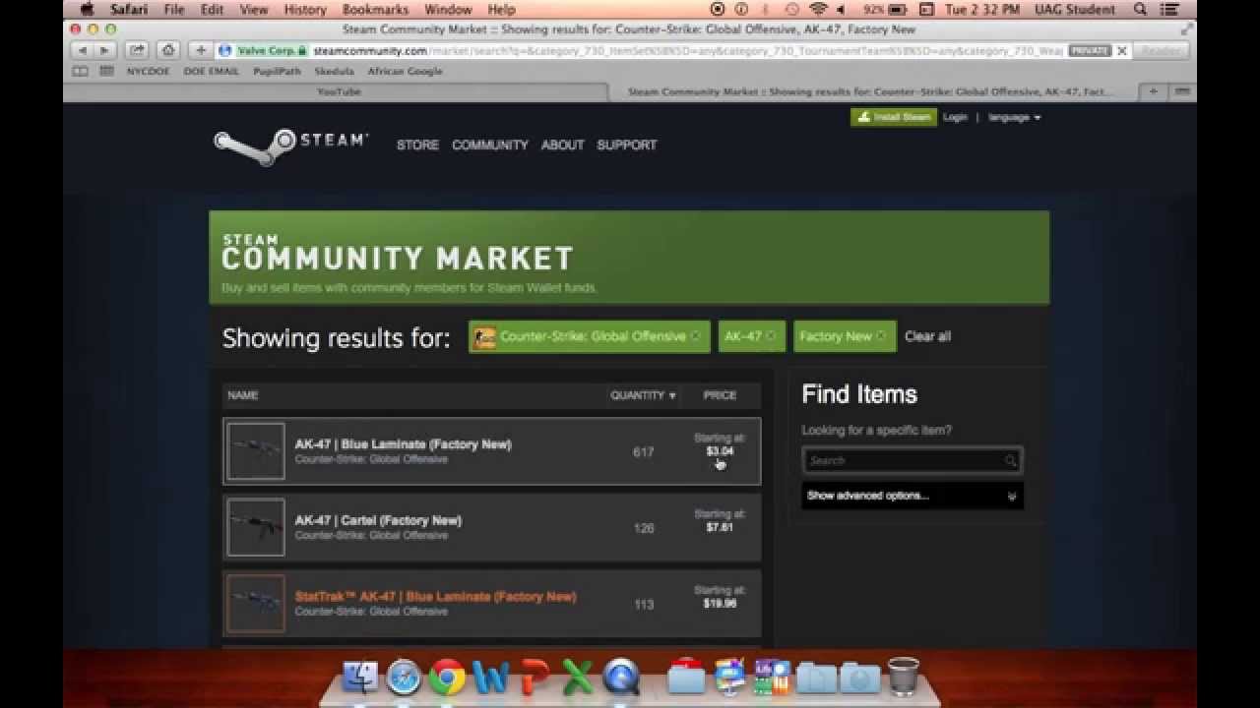Click the Safari address bar URL
This screenshot has width=1260, height=708.
pos(689,50)
